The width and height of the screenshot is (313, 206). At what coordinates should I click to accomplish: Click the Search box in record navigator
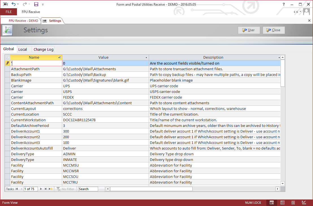coord(88,189)
